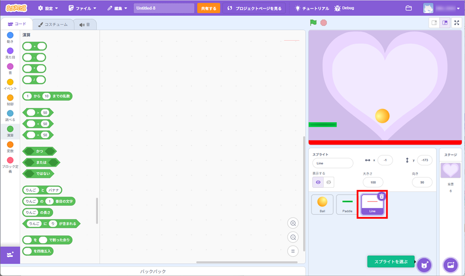Click the green flag to run project
465x276 pixels.
pyautogui.click(x=313, y=23)
